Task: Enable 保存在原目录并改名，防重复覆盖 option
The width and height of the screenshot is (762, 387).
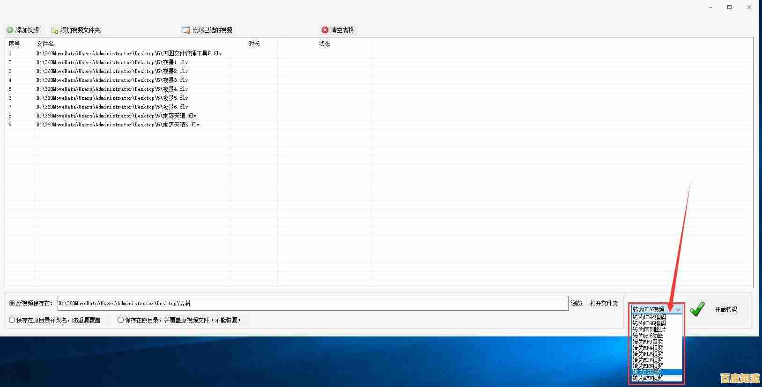Action: (12, 320)
